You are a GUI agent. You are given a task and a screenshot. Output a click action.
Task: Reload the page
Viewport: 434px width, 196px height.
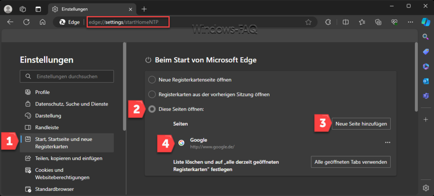tap(26, 22)
